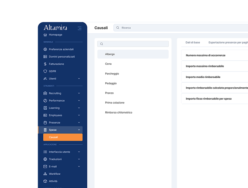Click the Attività cube icon
The image size is (248, 188).
pyautogui.click(x=45, y=181)
